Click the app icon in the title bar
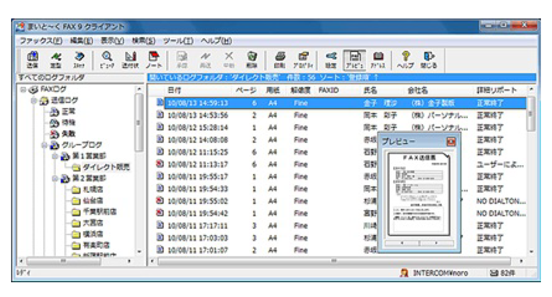Viewport: 552px width, 297px height. click(x=20, y=27)
